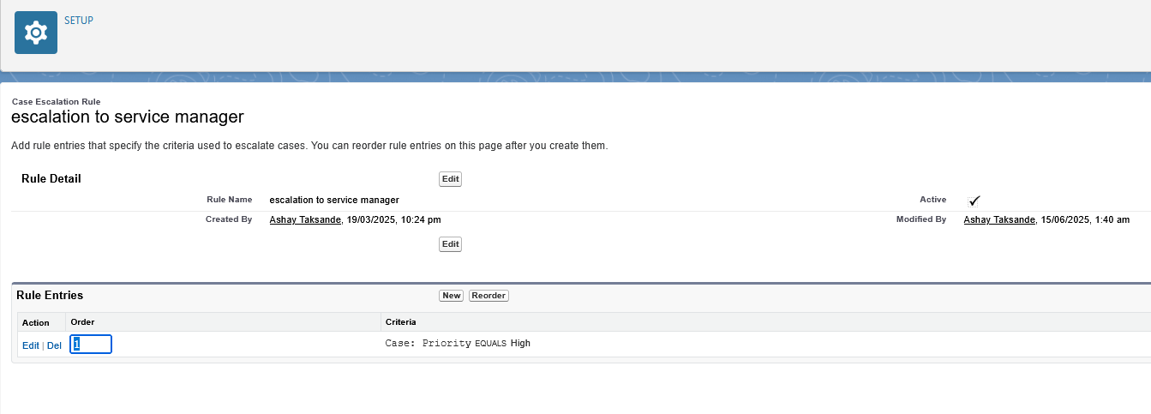Focus the Order input field showing 1
1151x414 pixels.
click(91, 344)
